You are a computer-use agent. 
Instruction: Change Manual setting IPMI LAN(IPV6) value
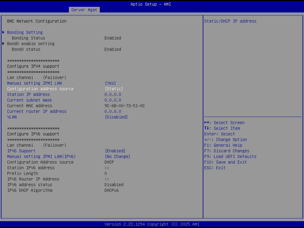pyautogui.click(x=118, y=156)
